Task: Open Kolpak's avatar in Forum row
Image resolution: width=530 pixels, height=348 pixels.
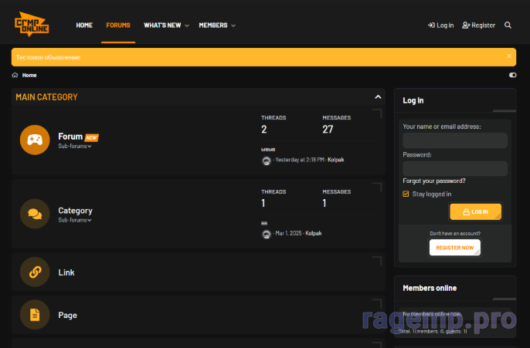Action: point(267,160)
